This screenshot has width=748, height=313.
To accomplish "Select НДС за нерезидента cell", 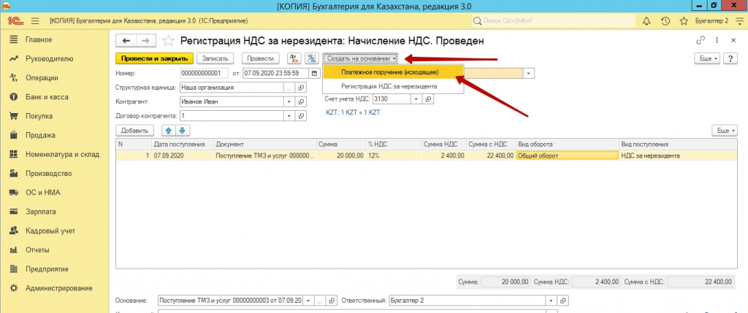I will tap(677, 155).
